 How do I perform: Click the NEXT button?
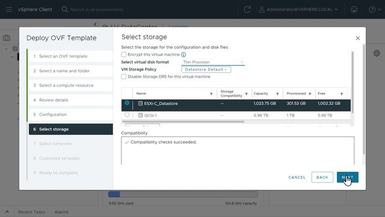pyautogui.click(x=348, y=177)
